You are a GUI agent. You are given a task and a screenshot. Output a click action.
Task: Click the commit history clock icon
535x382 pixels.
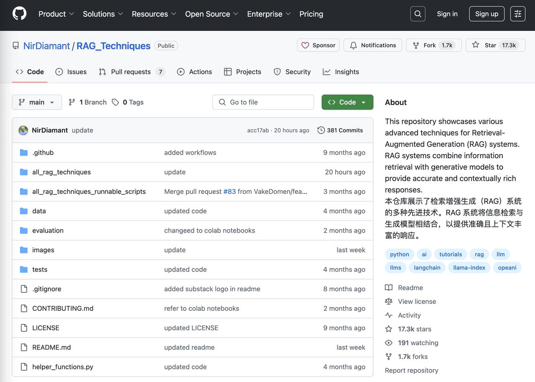point(321,130)
